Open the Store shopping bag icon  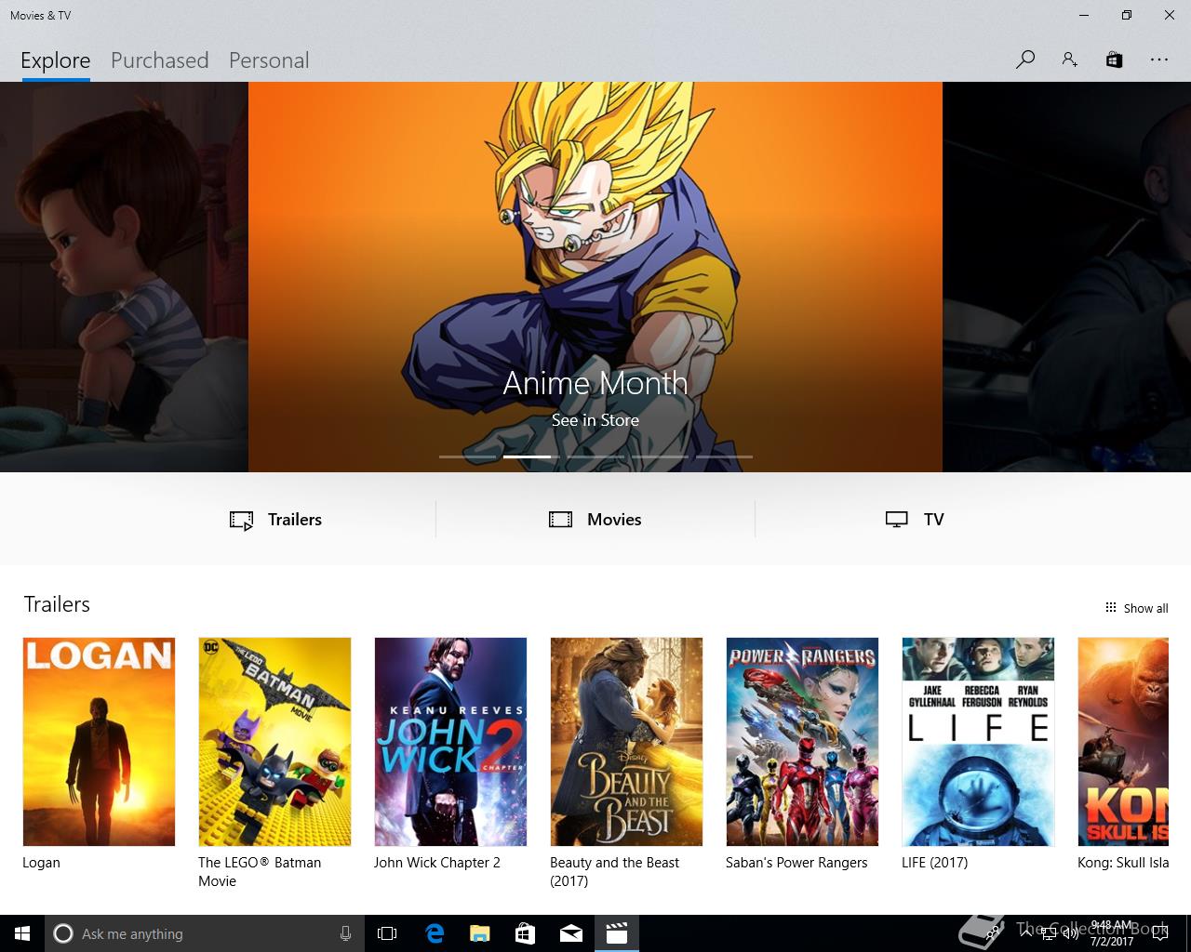click(1114, 59)
